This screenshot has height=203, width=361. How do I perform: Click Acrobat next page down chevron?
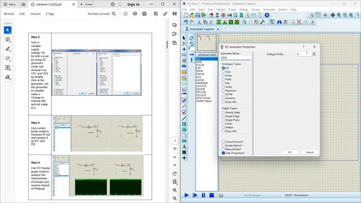[174, 165]
